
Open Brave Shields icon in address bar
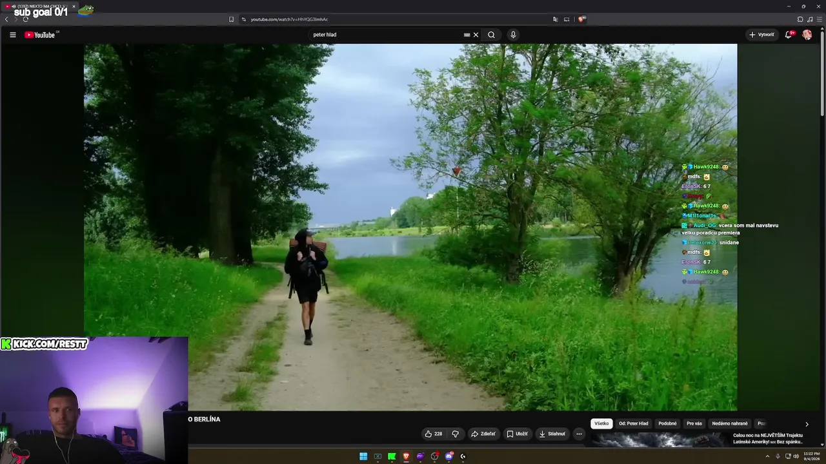point(581,19)
